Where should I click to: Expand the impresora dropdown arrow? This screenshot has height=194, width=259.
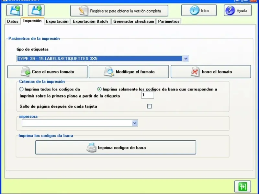(135, 123)
